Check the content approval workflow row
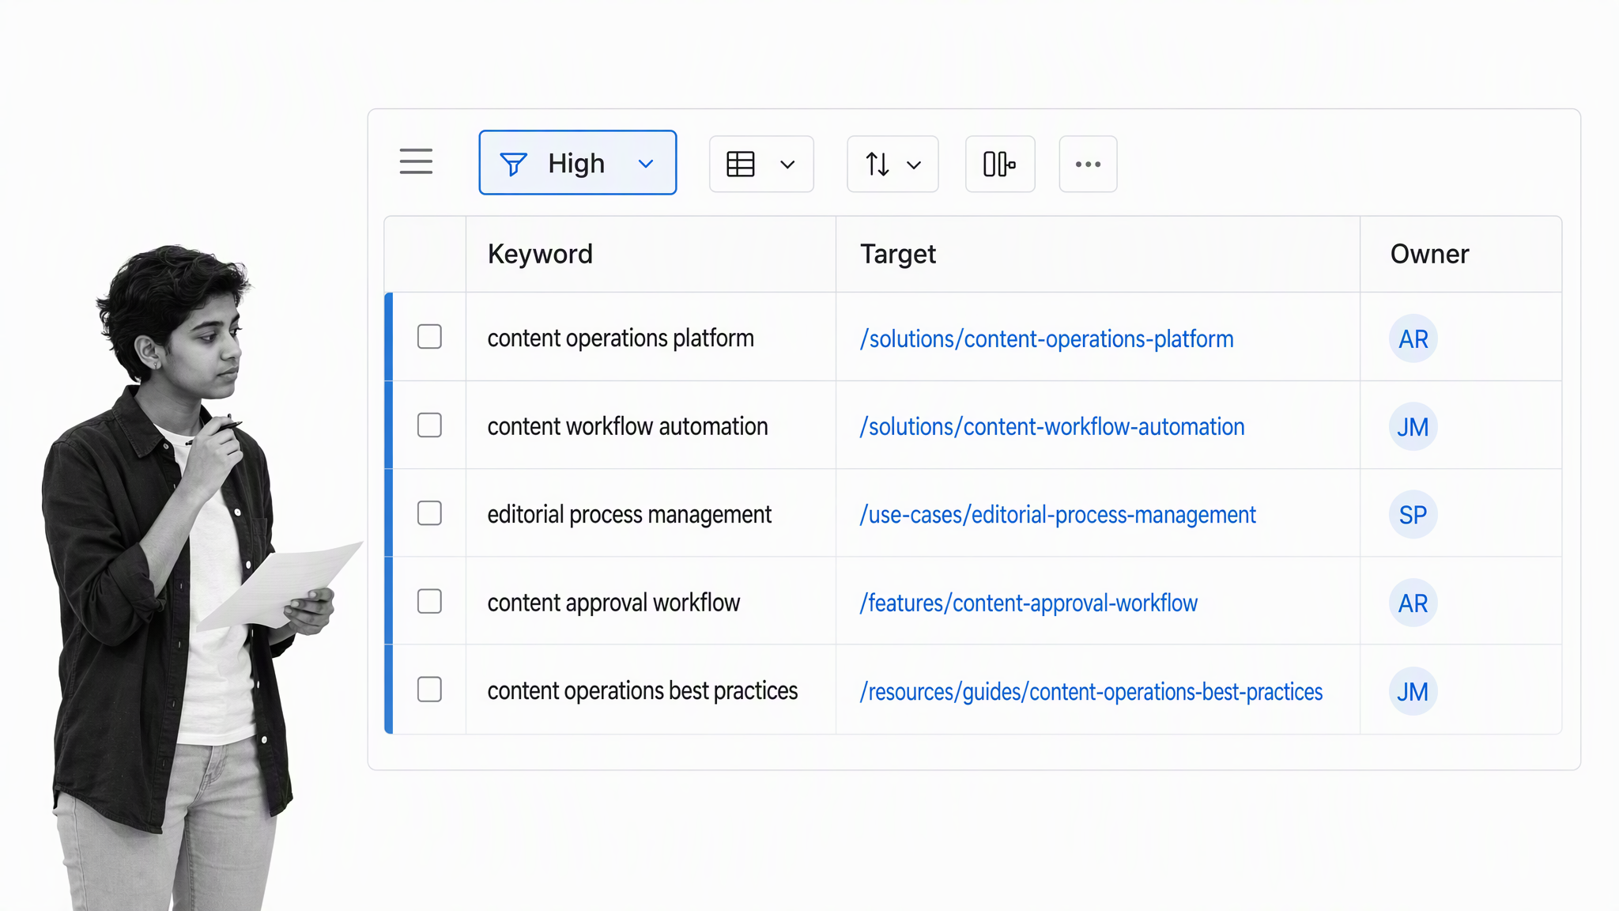Screen dimensions: 1619x911 click(429, 602)
